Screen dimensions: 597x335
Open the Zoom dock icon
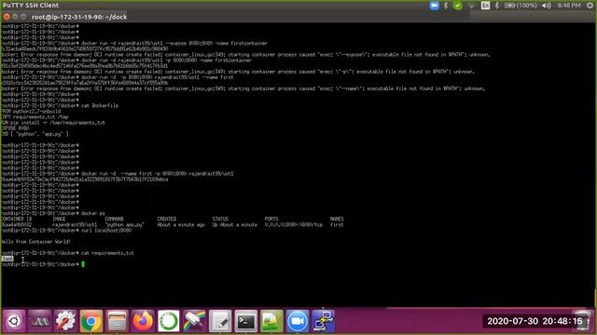[x=298, y=321]
